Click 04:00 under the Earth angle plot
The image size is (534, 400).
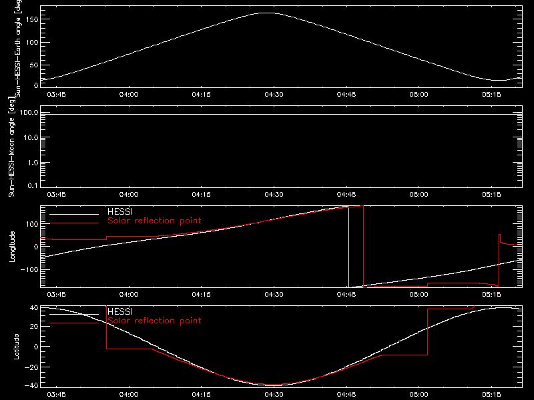tap(129, 94)
